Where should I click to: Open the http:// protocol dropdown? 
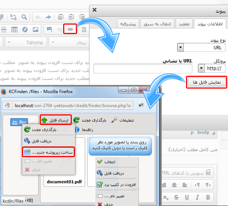200,69
